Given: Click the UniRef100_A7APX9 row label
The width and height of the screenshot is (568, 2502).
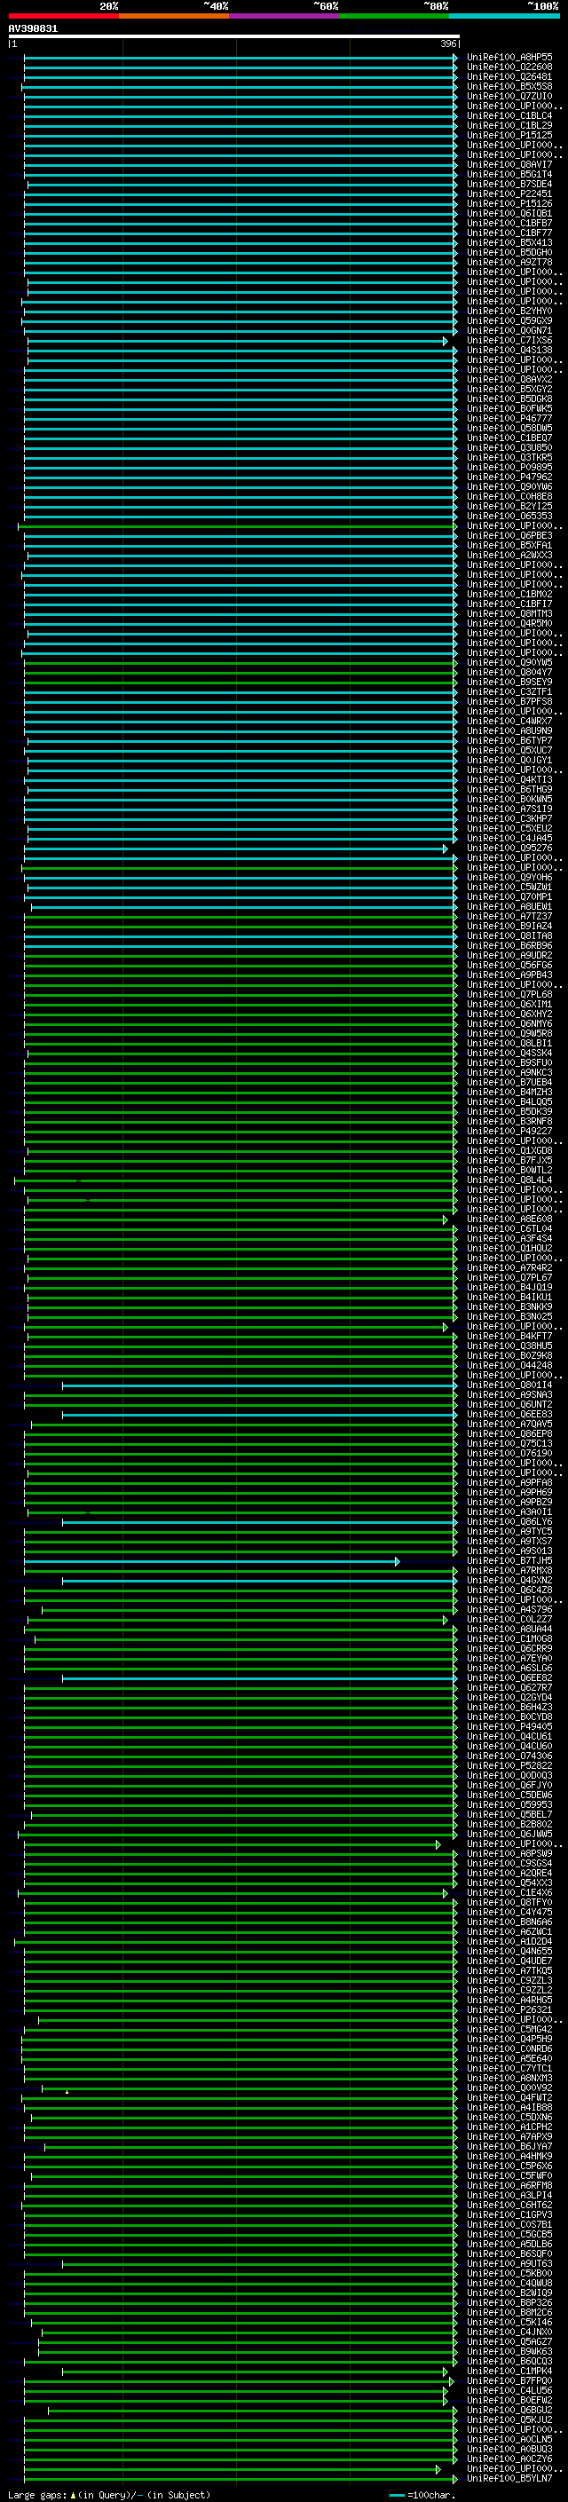Looking at the screenshot, I should [509, 2138].
